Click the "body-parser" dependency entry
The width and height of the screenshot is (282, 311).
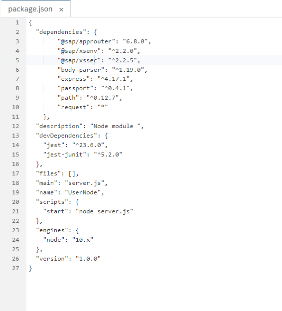pos(102,70)
